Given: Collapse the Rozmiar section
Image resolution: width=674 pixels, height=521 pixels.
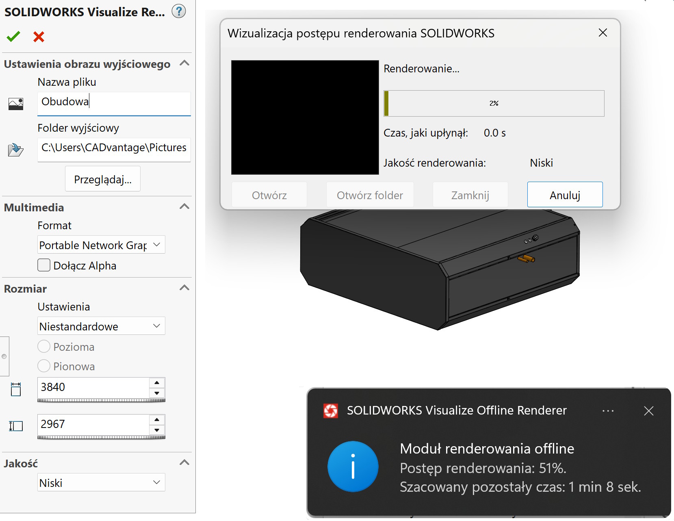Looking at the screenshot, I should 184,288.
